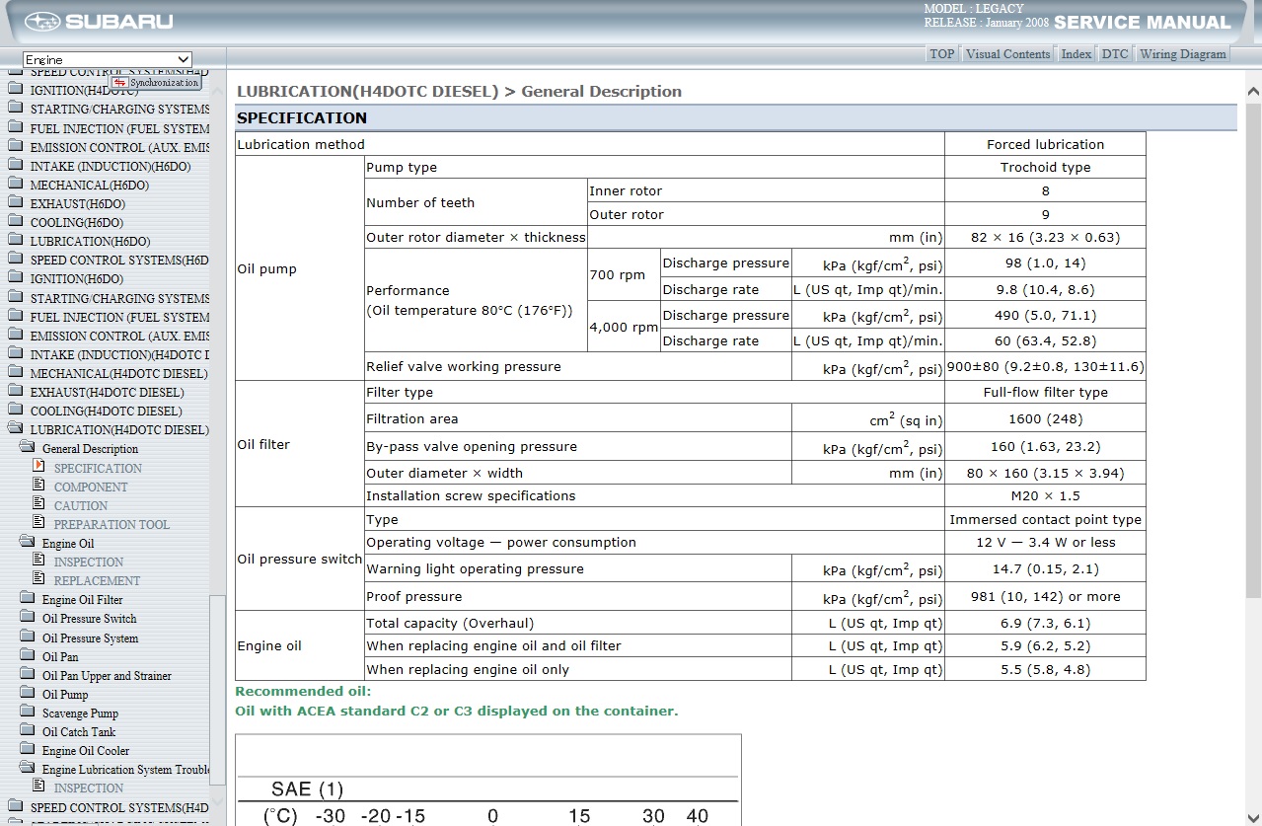Viewport: 1262px width, 826px height.
Task: Open the Wiring Diagram tab
Action: 1182,54
